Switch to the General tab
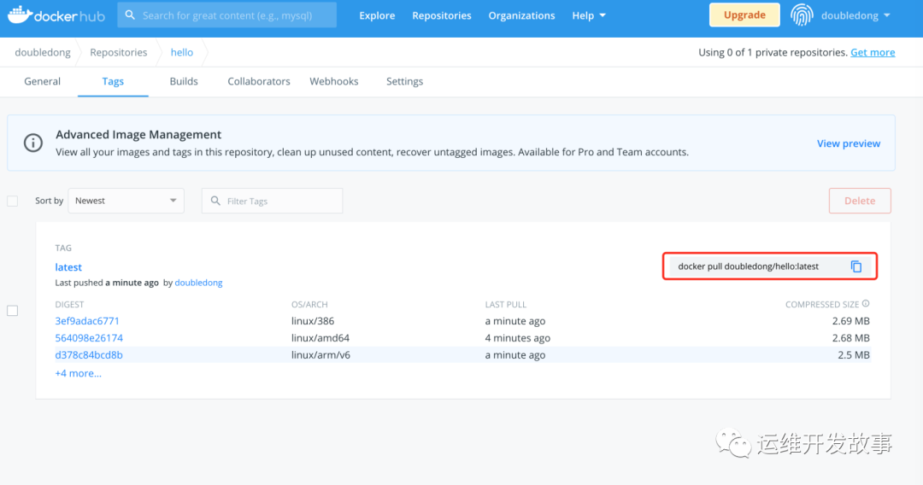This screenshot has height=485, width=923. click(x=43, y=81)
